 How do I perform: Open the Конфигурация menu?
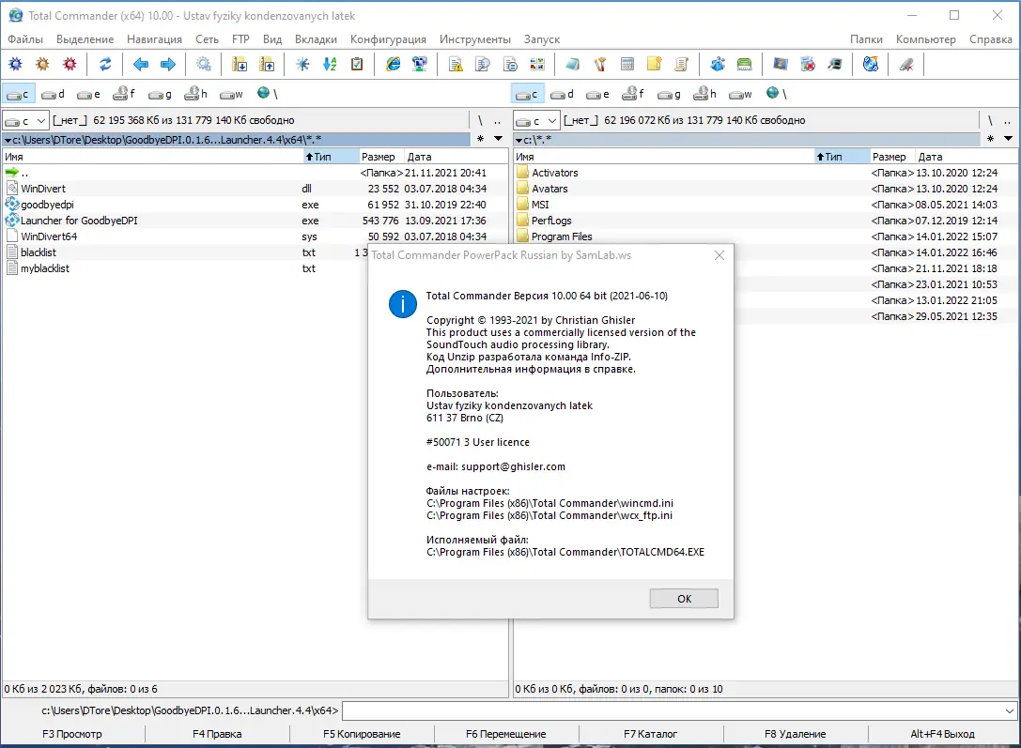click(386, 39)
